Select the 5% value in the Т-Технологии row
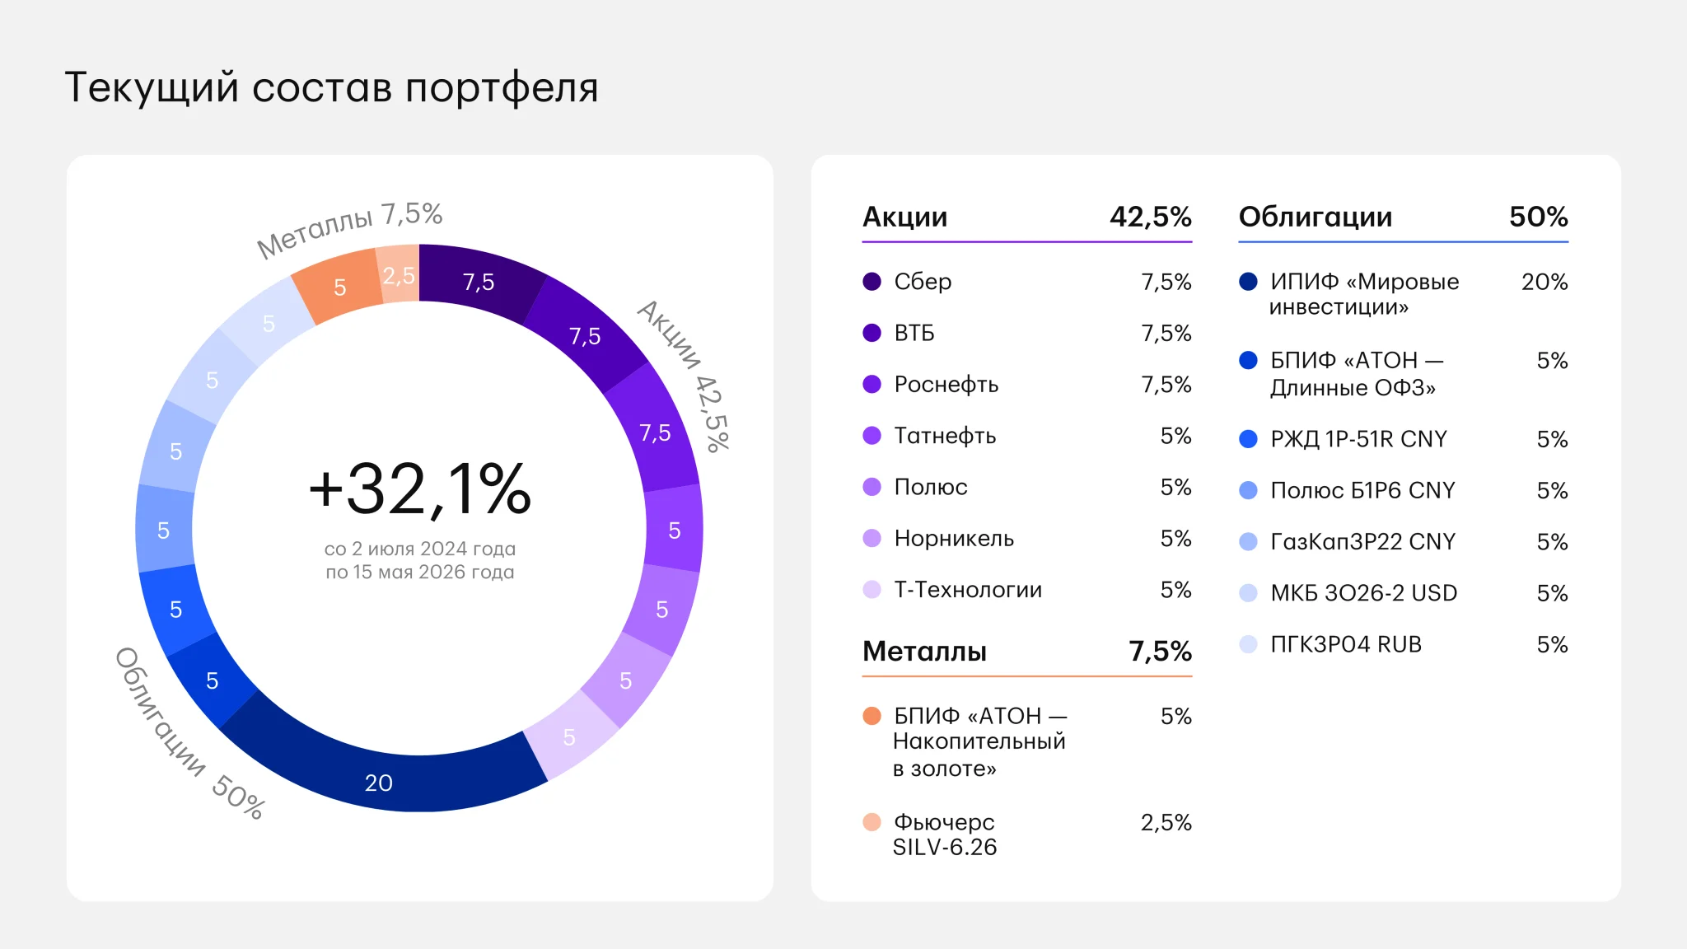1687x949 pixels. click(x=1176, y=590)
